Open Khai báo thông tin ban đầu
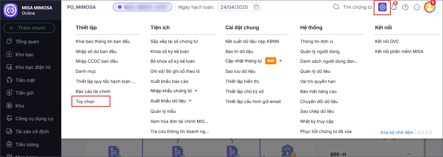 click(x=103, y=41)
